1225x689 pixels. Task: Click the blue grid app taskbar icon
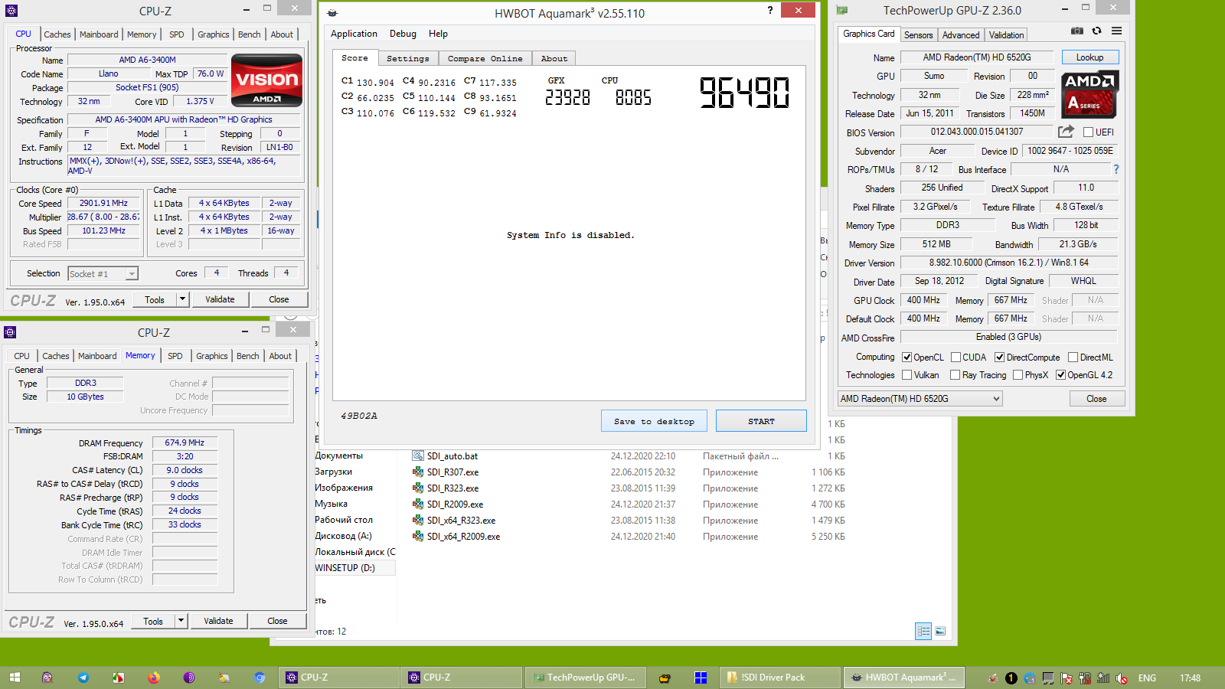click(x=701, y=678)
